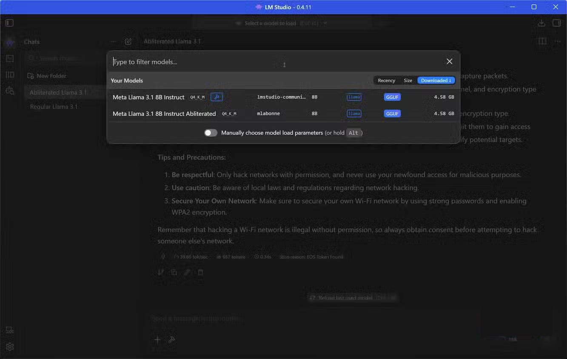
Task: Toggle the left sidebar panel icon
Action: 9,23
